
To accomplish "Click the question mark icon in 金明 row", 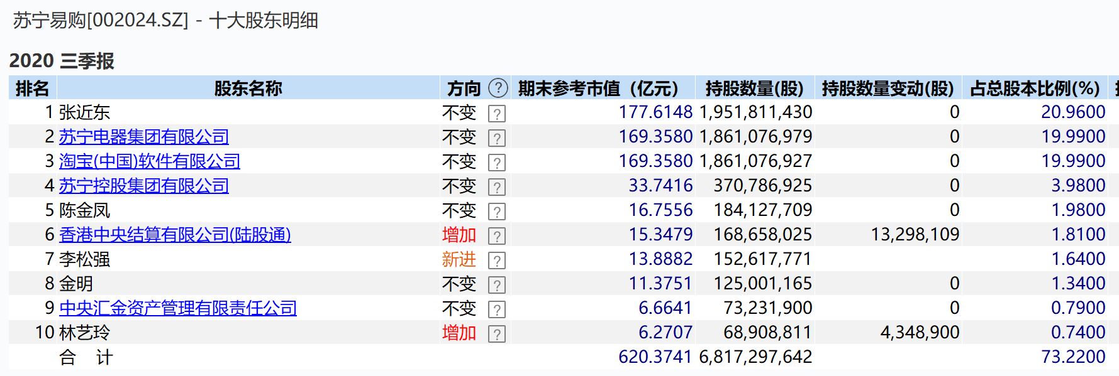I will point(497,285).
